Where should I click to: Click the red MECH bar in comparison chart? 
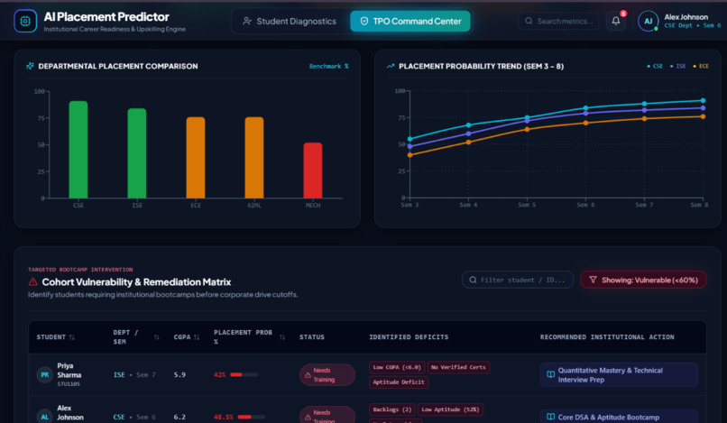pyautogui.click(x=313, y=170)
